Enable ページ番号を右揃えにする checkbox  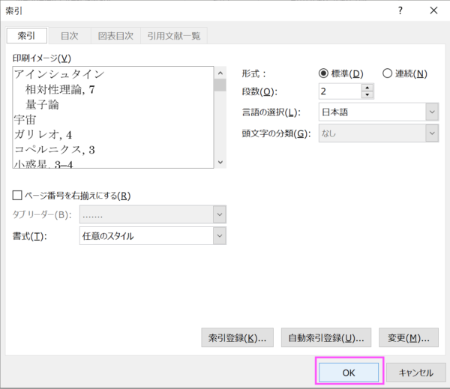(18, 196)
